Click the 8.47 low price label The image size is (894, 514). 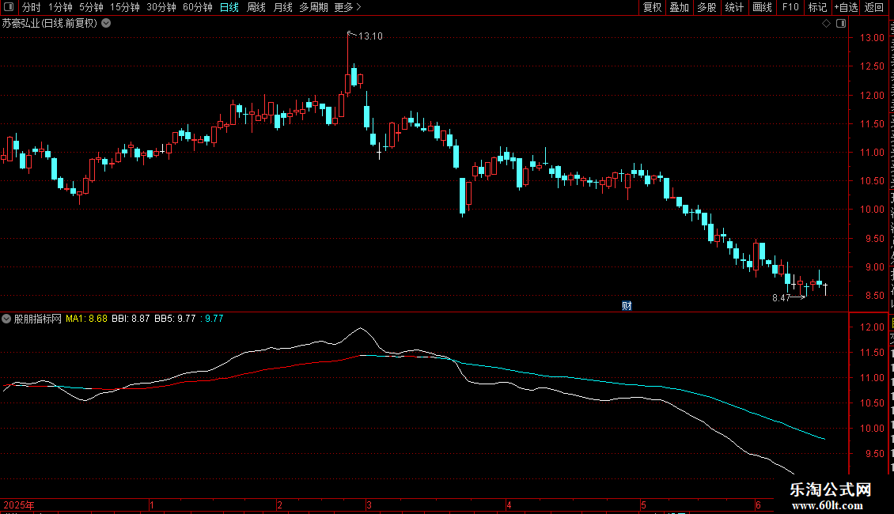pos(781,298)
